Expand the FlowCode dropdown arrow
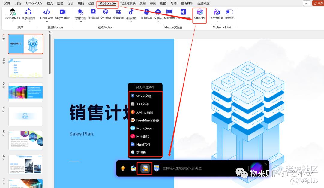 click(47, 21)
